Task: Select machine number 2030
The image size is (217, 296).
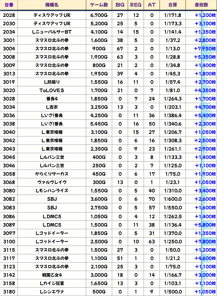Action: point(9,24)
